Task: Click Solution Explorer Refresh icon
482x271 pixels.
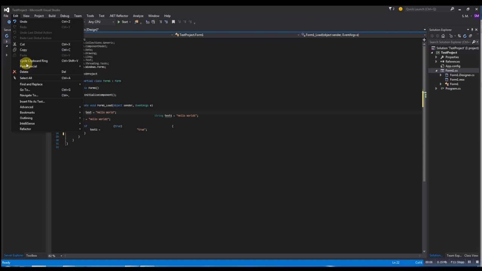Action: 465,36
